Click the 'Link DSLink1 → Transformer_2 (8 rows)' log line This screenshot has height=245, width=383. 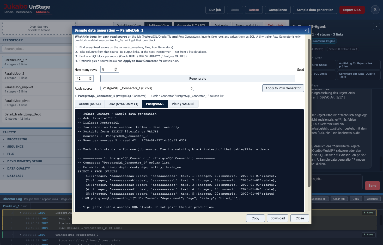(x=90, y=228)
